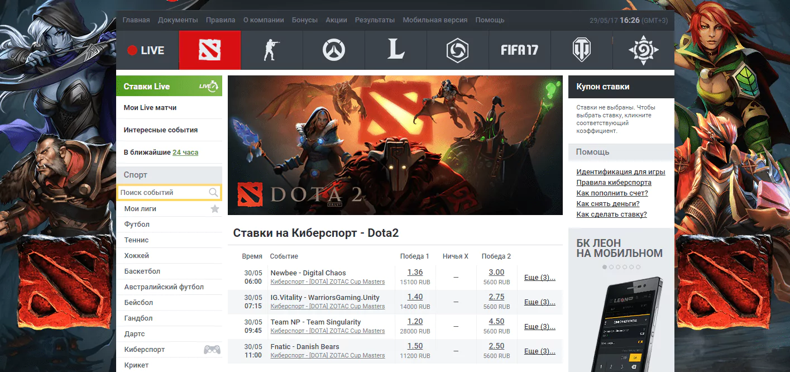Bet on Danish Bears win at 2.50
This screenshot has width=790, height=372.
coord(496,346)
